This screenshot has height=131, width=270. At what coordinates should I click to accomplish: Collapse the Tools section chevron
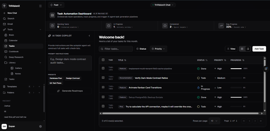[x=40, y=30]
